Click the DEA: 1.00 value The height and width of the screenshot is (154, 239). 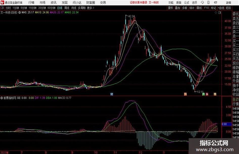coord(52,98)
